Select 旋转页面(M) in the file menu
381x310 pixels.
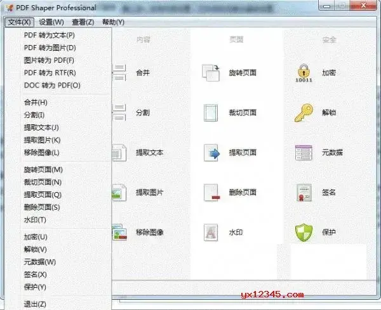43,170
